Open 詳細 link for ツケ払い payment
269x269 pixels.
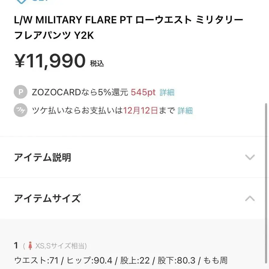click(185, 111)
